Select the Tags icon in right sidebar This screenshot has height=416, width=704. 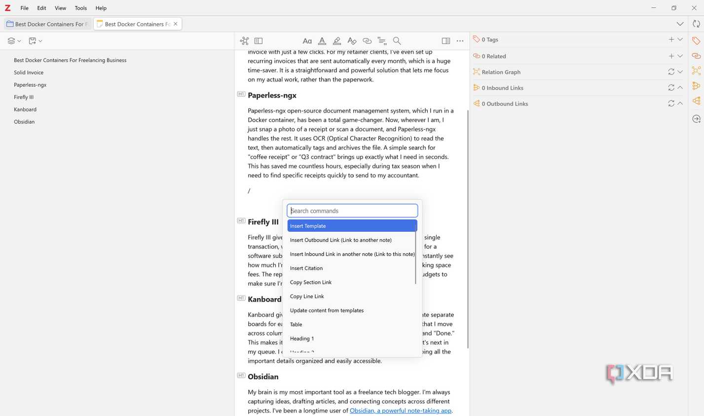[696, 41]
